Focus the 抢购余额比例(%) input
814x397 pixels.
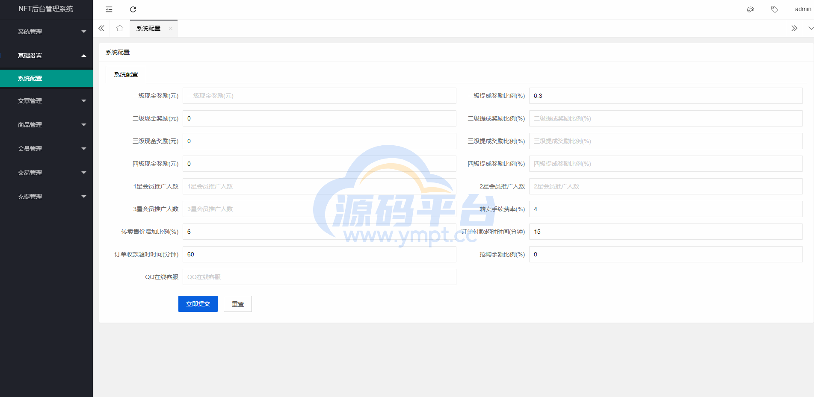coord(666,254)
